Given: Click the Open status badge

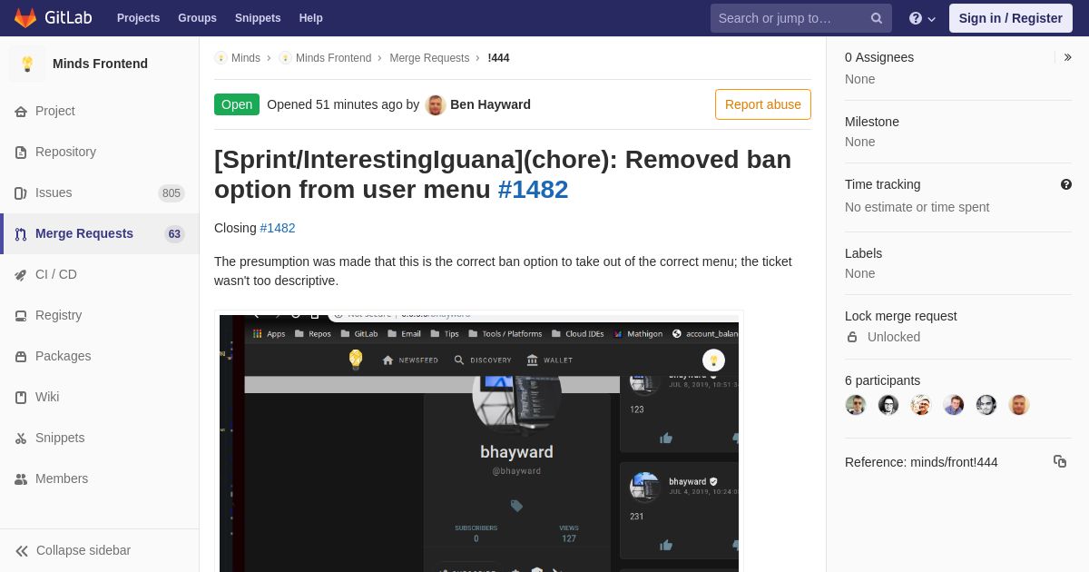Looking at the screenshot, I should click(237, 104).
